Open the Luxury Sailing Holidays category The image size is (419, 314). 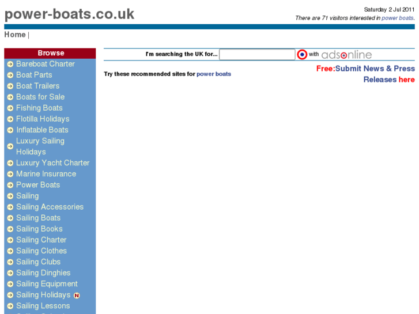(40, 146)
